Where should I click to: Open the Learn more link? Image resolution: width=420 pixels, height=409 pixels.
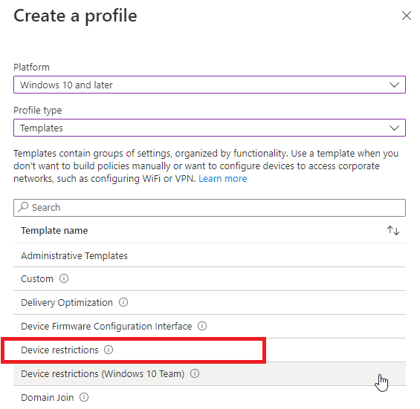point(222,179)
